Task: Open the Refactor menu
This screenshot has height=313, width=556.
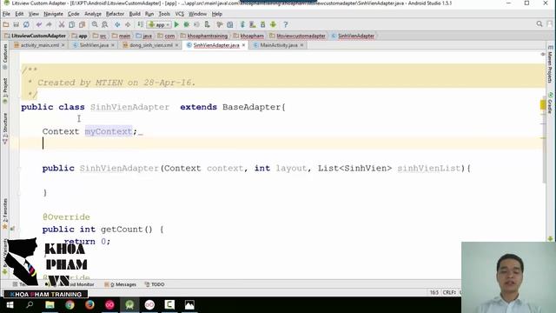Action: 115,14
